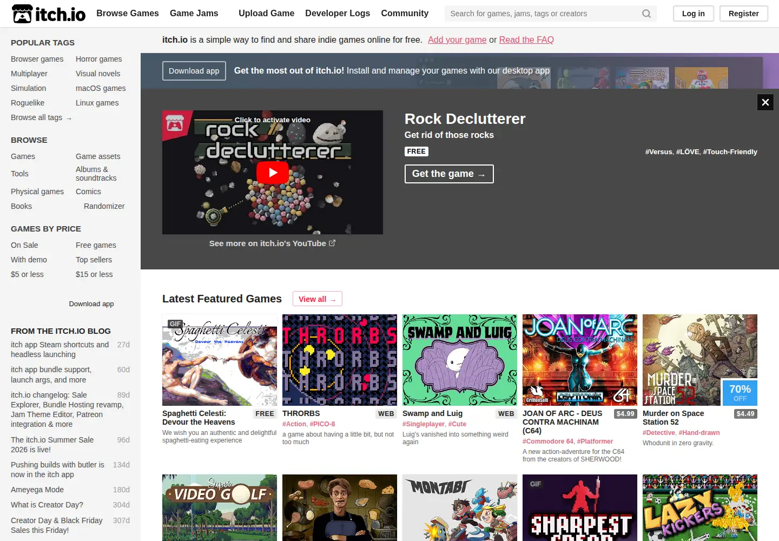Open the Joan of Arc cover image
This screenshot has width=779, height=541.
580,360
